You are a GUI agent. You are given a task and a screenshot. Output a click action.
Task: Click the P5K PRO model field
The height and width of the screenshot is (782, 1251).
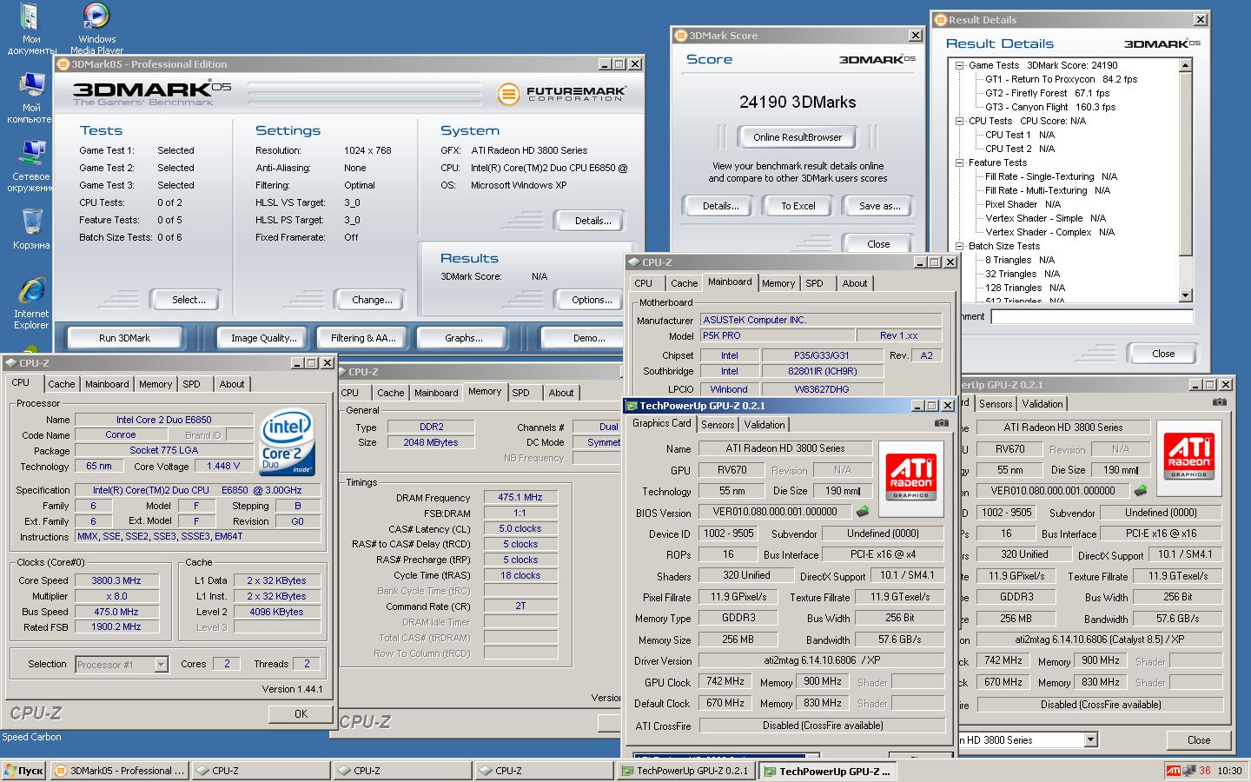777,335
